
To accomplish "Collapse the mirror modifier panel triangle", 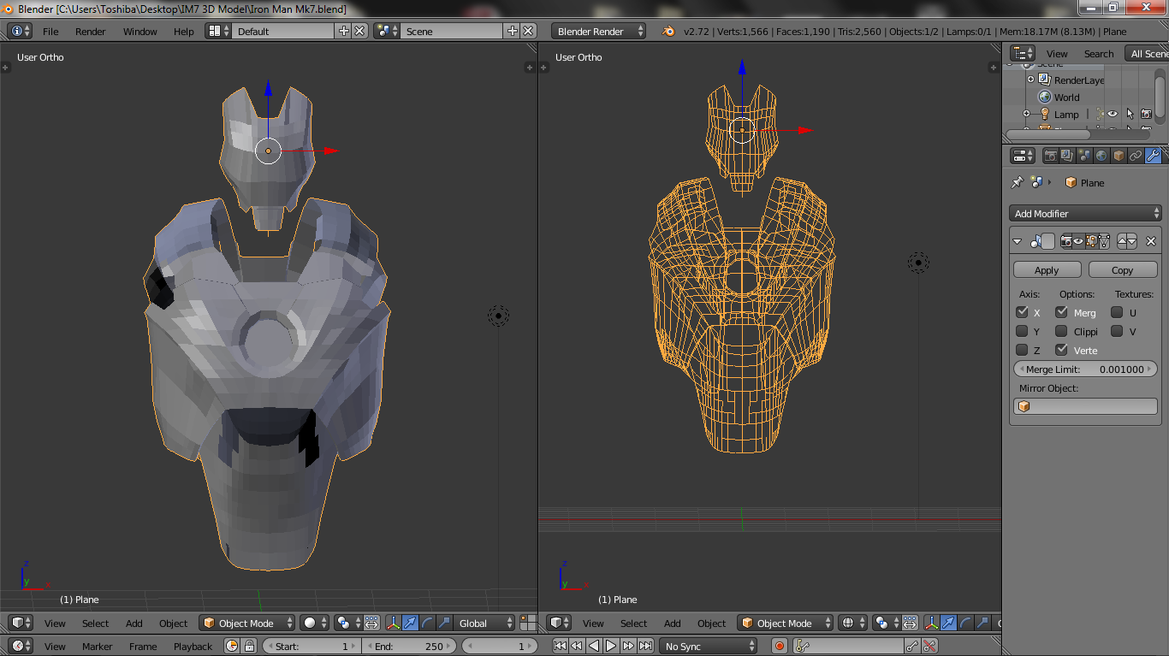I will coord(1018,241).
